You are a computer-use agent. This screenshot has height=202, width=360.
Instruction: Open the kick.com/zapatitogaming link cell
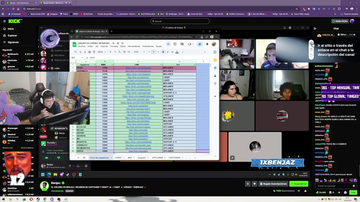[138, 96]
